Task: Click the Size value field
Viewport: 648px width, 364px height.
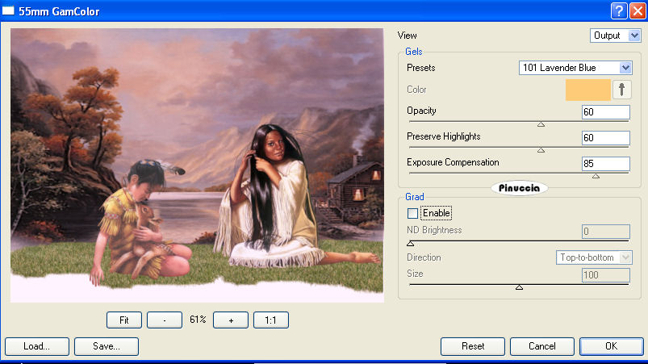Action: (x=606, y=275)
